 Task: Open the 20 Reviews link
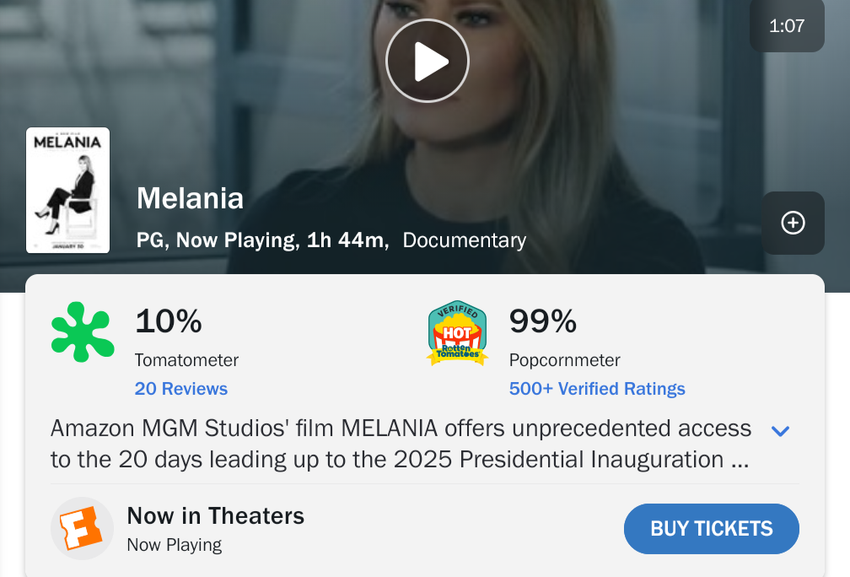click(x=181, y=389)
